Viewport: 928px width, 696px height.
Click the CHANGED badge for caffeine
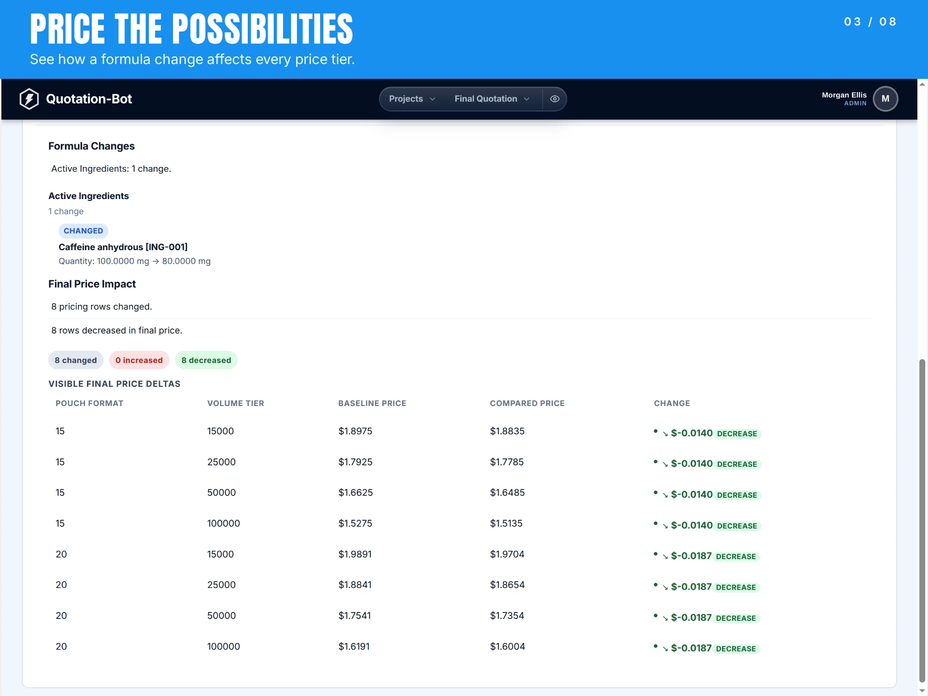tap(84, 231)
